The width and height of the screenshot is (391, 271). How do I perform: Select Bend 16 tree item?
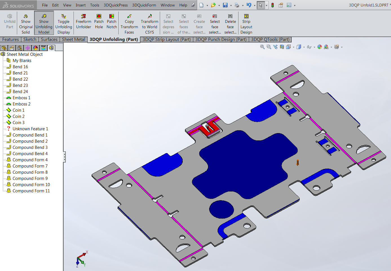point(20,67)
